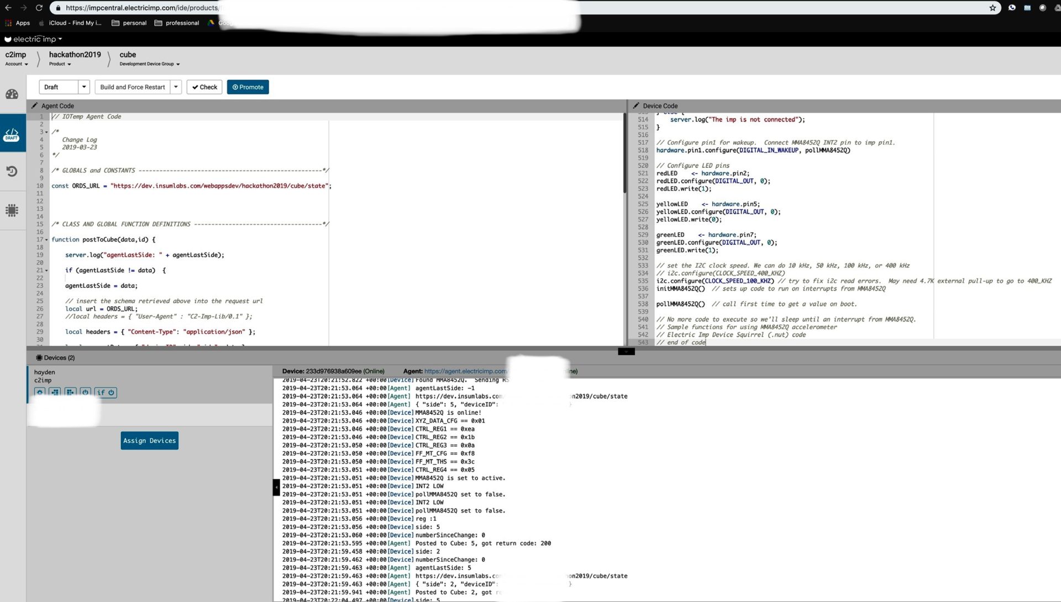Screen dimensions: 1061x602
Task: Open settings gear for hayden device
Action: [x=40, y=393]
